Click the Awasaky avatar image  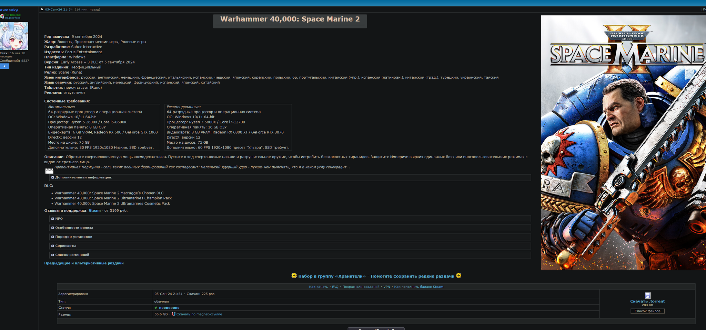click(14, 36)
